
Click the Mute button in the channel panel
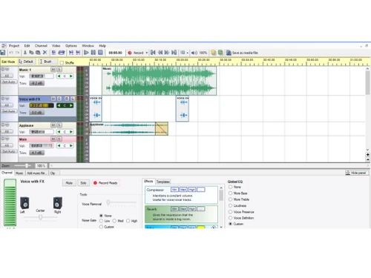click(x=69, y=183)
